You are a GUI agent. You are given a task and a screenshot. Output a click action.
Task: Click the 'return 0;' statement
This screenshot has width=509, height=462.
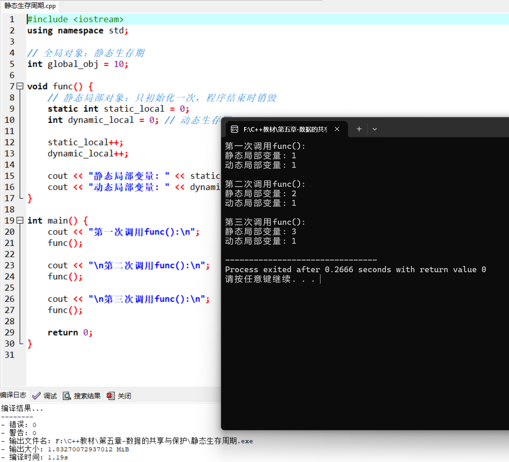70,333
